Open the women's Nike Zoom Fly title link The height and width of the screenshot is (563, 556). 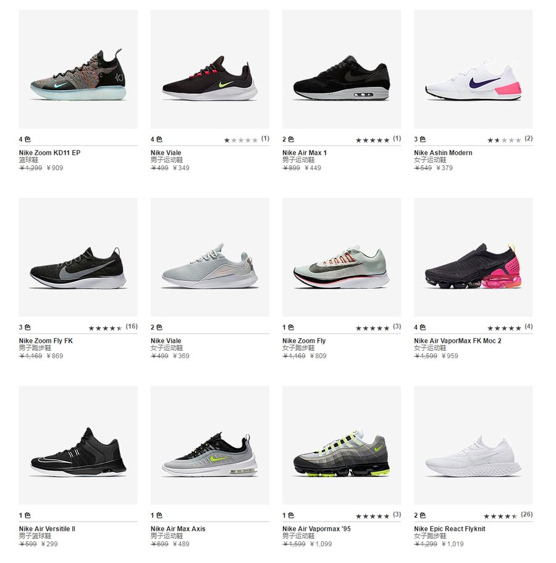304,341
